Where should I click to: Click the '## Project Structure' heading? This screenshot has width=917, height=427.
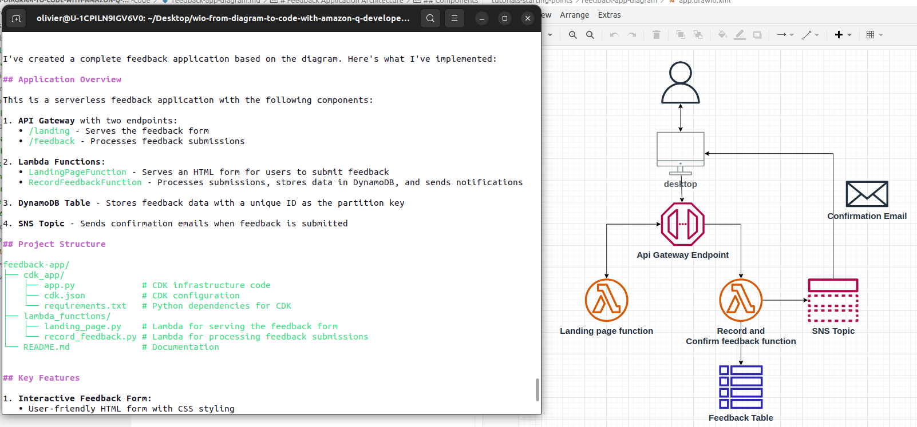click(x=54, y=244)
